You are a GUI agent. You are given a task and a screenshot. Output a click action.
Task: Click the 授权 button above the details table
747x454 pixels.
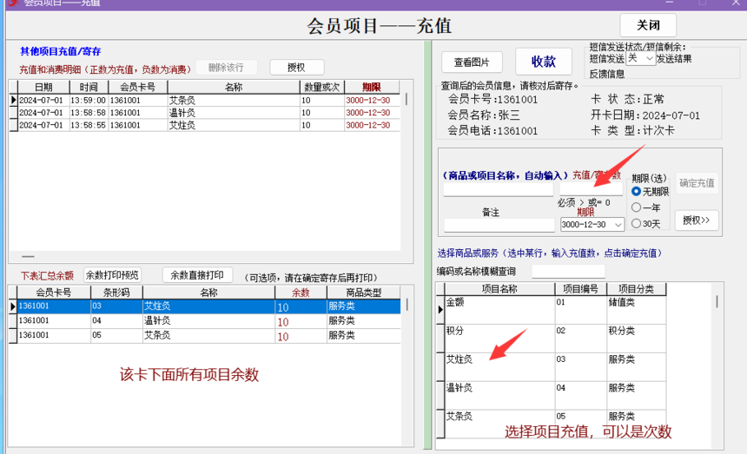(x=297, y=68)
